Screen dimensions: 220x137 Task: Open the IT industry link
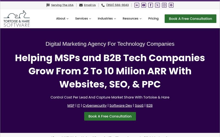79,105
